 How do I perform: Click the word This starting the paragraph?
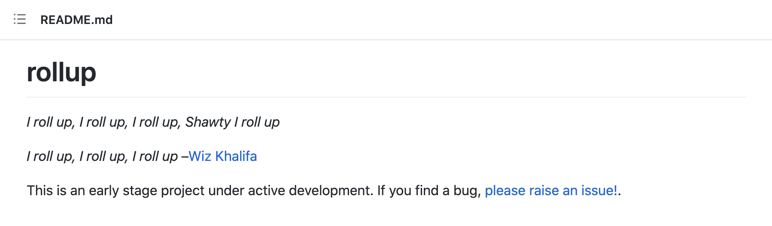click(38, 190)
